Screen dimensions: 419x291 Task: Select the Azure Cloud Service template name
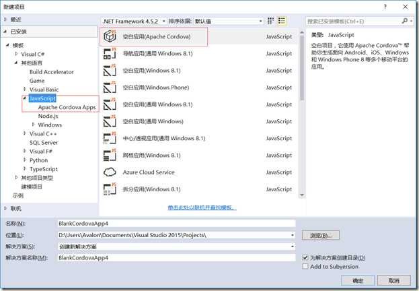(149, 172)
